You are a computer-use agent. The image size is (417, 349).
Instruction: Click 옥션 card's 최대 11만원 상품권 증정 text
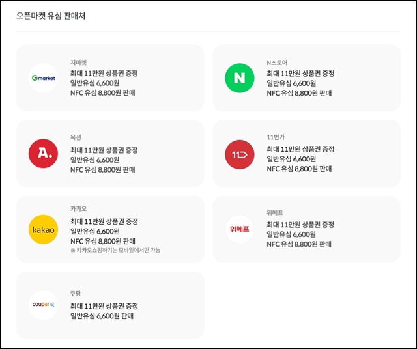pyautogui.click(x=104, y=150)
